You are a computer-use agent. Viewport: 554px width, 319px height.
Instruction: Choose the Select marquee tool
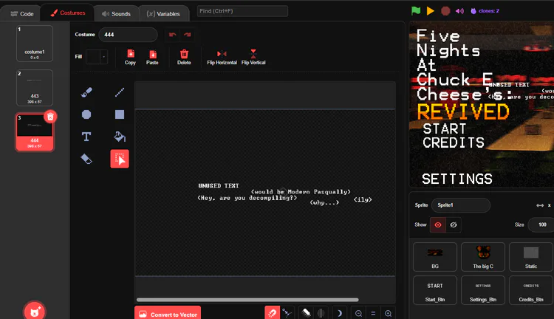[120, 159]
